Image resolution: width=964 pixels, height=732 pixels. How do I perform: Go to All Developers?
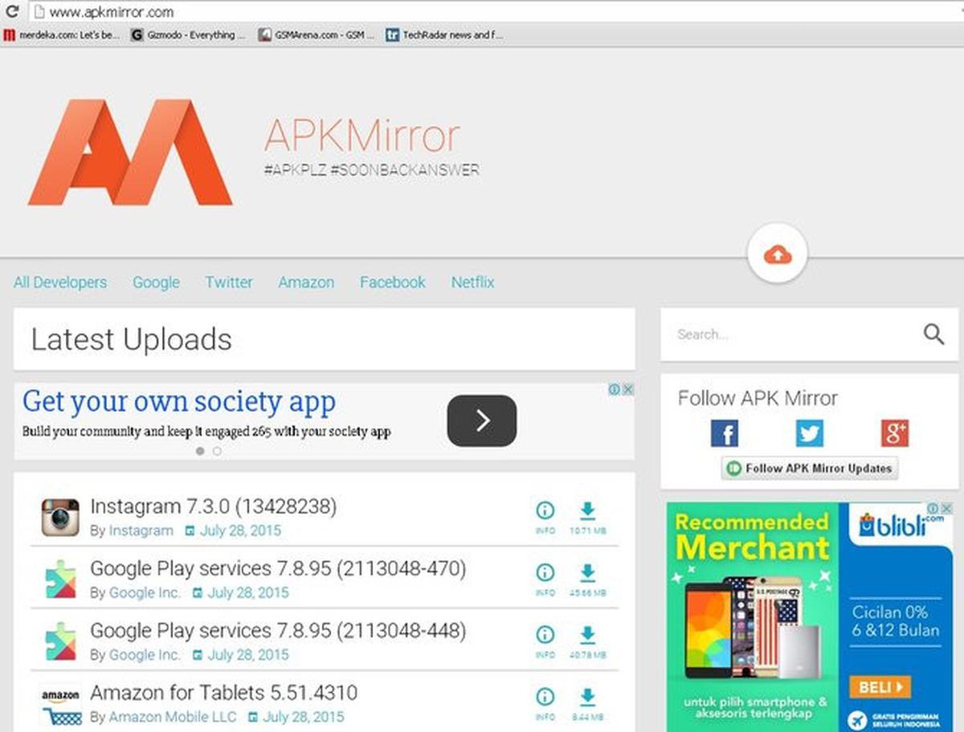coord(60,283)
